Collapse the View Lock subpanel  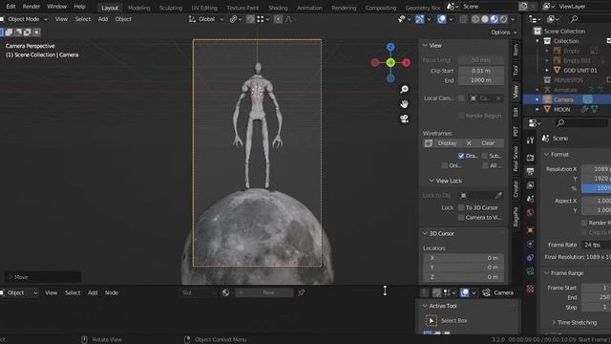click(x=432, y=181)
